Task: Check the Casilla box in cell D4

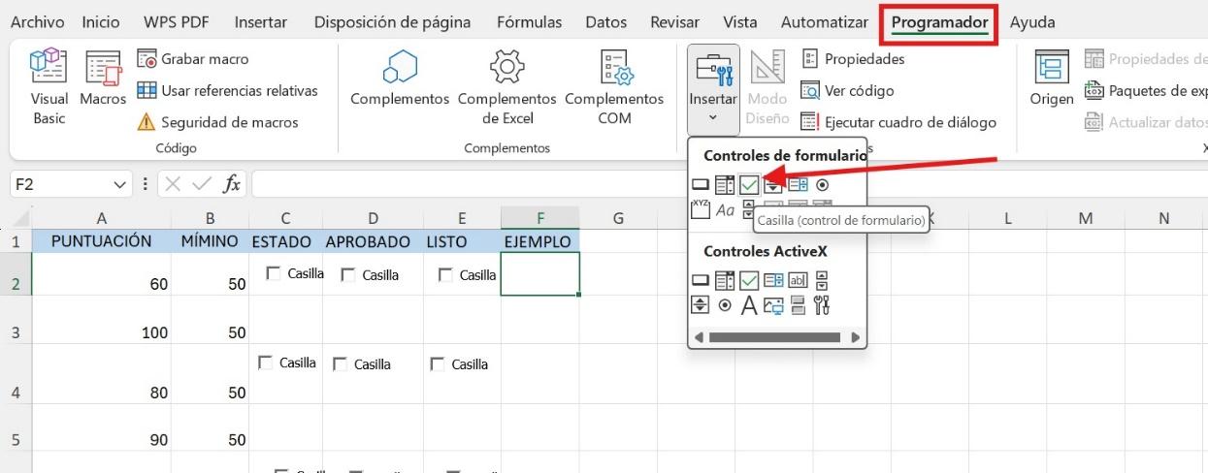Action: tap(340, 364)
